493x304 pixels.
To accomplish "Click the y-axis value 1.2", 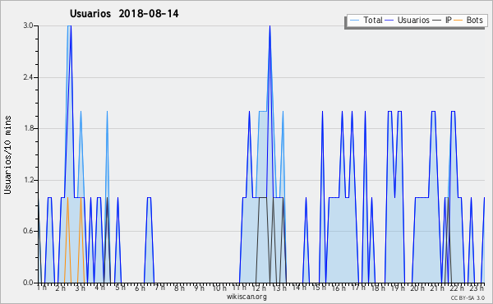I will (x=28, y=180).
